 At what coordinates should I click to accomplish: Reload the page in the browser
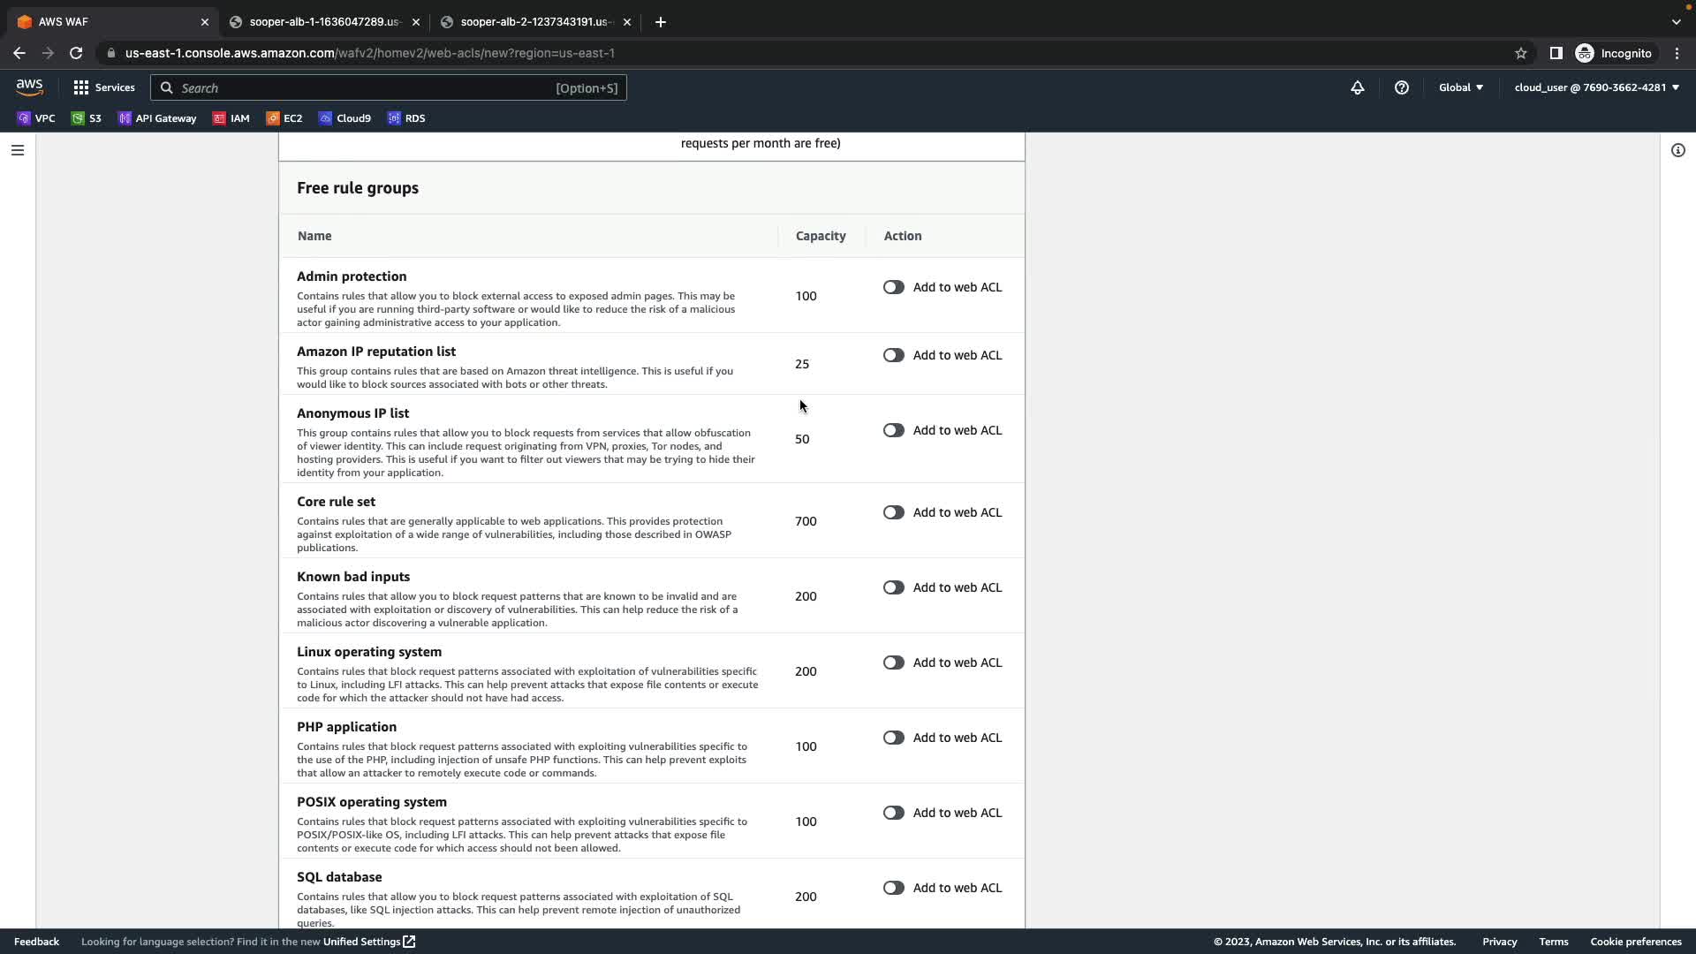76,53
